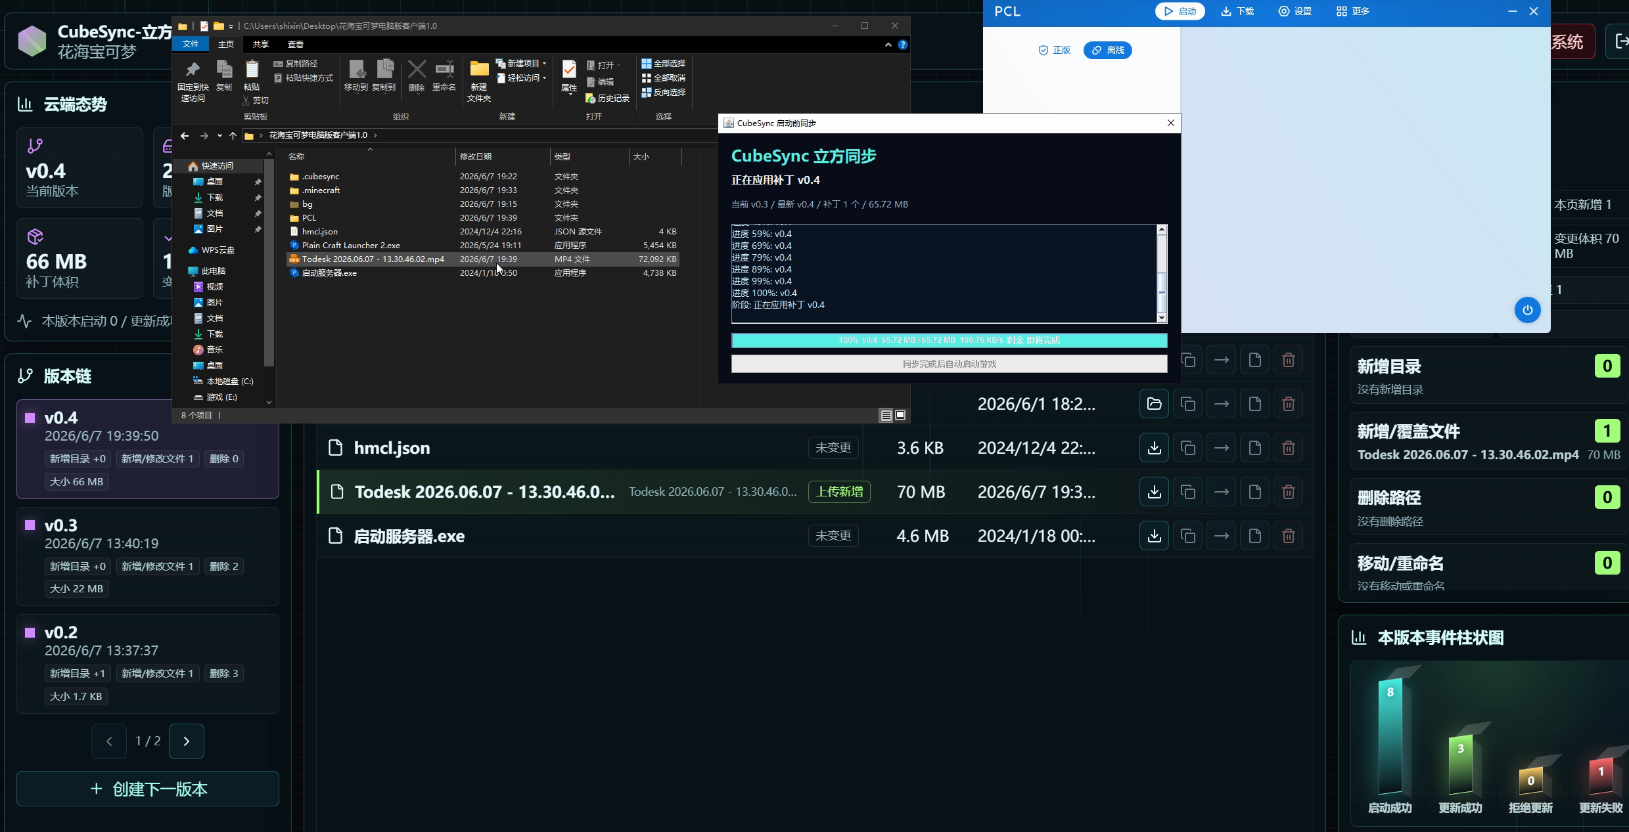1629x832 pixels.
Task: Download the Todesk 2026.06.07 file
Action: (x=1154, y=492)
